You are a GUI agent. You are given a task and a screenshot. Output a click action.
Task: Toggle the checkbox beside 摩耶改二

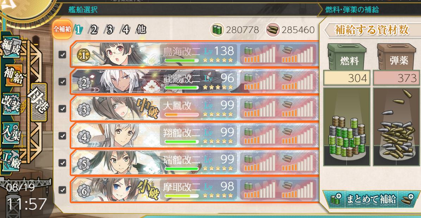pos(62,190)
